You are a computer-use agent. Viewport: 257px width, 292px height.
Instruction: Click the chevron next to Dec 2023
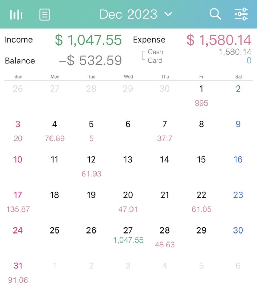[168, 14]
